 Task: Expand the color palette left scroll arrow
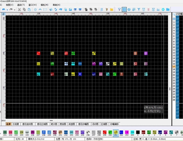pyautogui.click(x=0, y=133)
